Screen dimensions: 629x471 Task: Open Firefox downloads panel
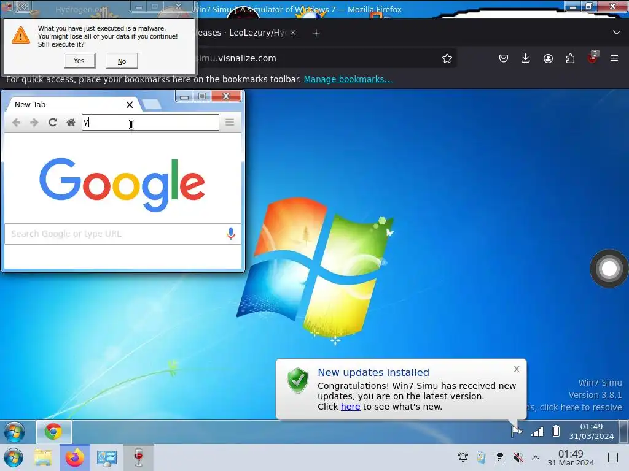(526, 58)
